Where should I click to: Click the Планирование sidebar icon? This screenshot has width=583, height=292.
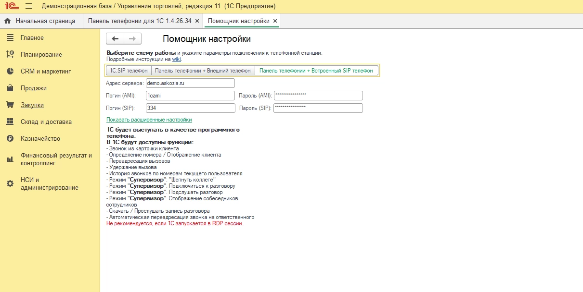(10, 54)
